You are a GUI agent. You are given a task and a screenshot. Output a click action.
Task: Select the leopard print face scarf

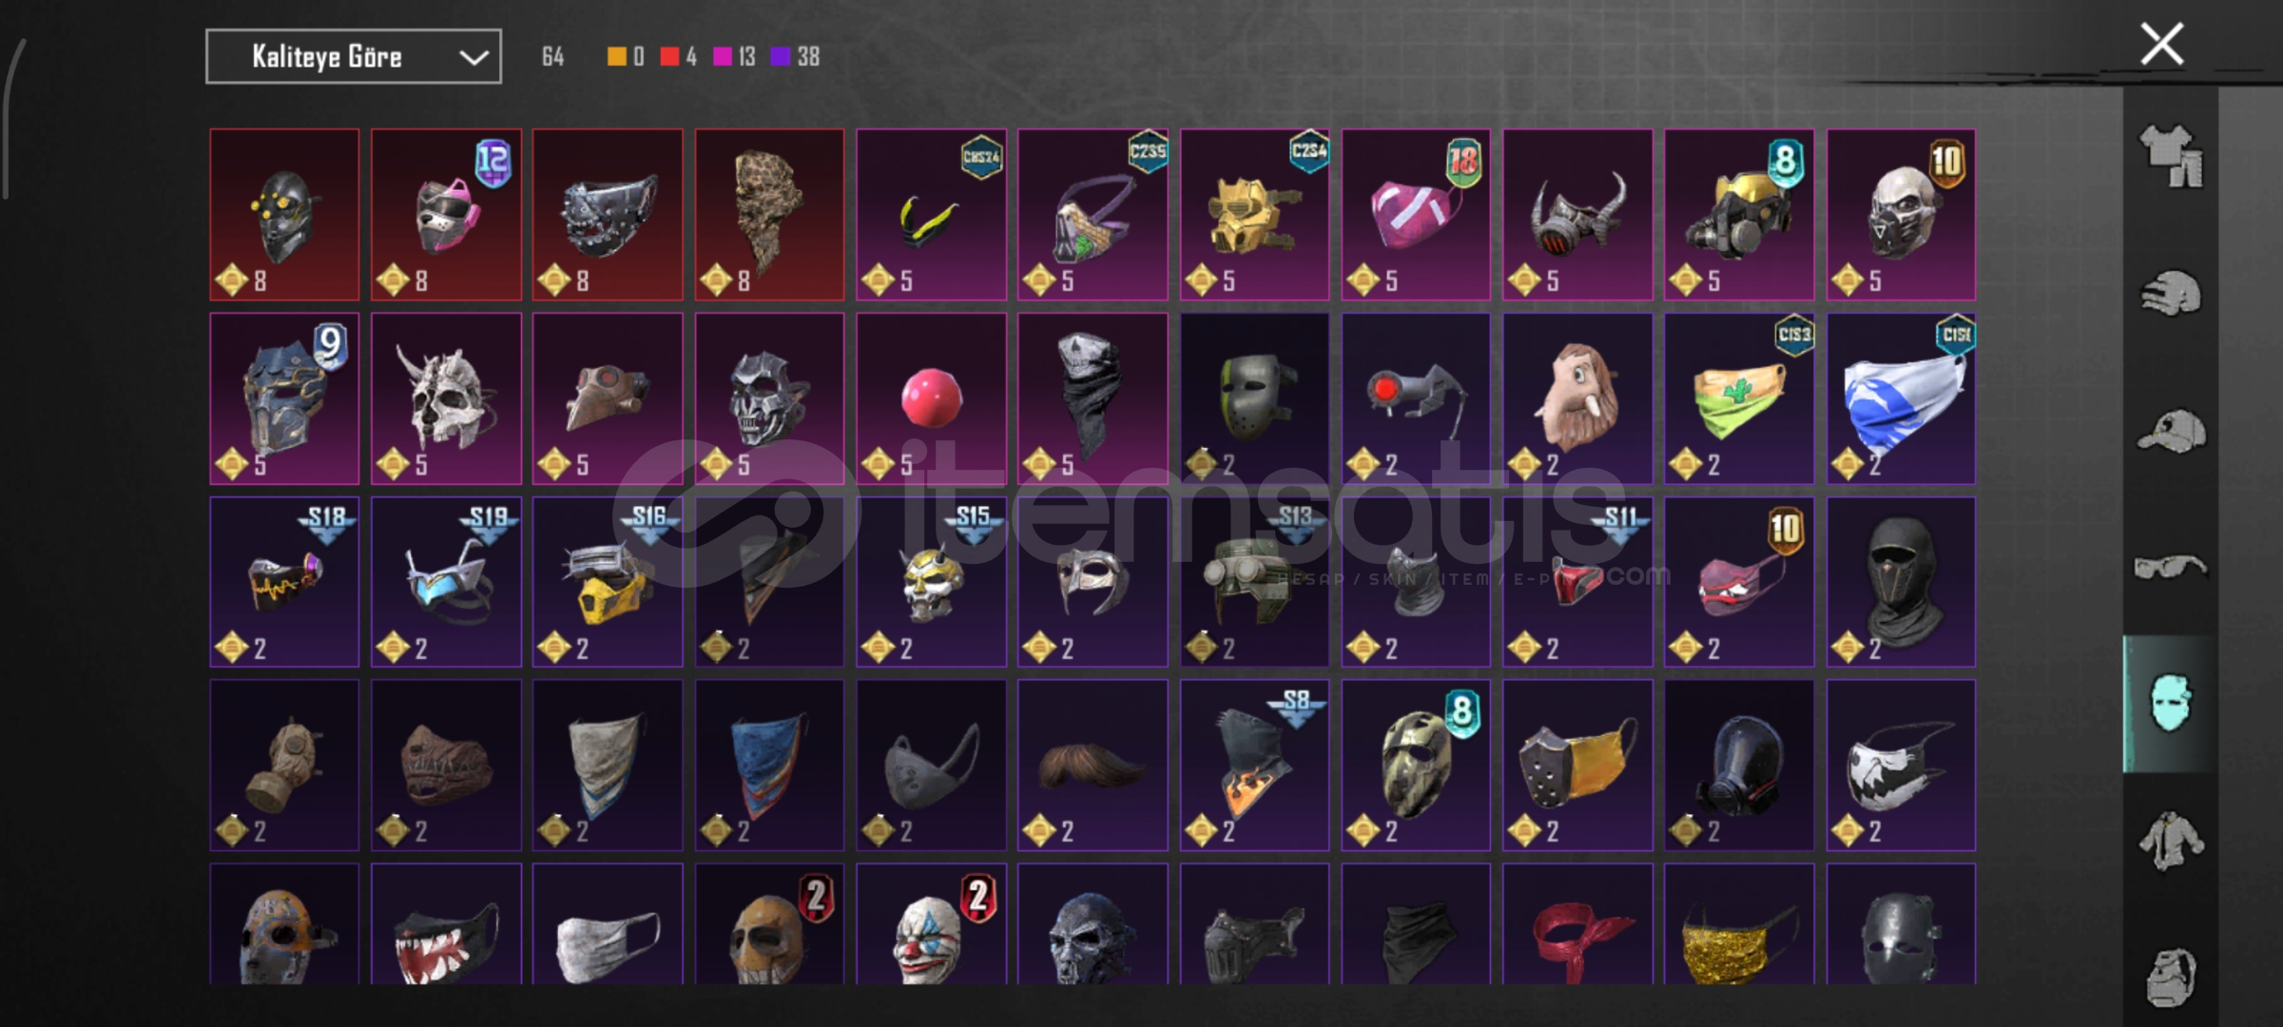pos(769,215)
